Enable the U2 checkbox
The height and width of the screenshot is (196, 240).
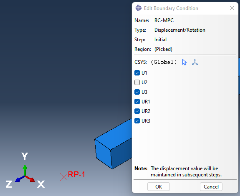pyautogui.click(x=137, y=83)
